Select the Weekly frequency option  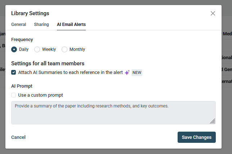(37, 49)
